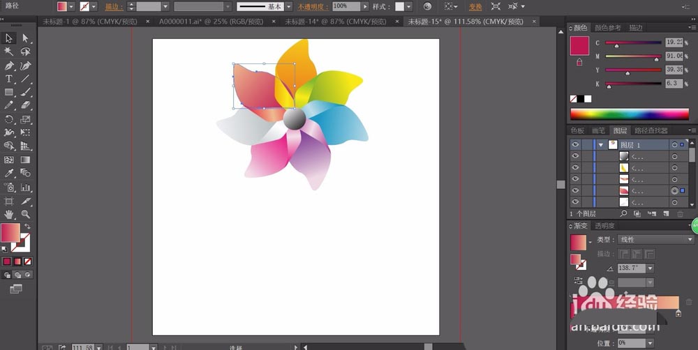
Task: Open the opacity 100% arrow
Action: [366, 7]
